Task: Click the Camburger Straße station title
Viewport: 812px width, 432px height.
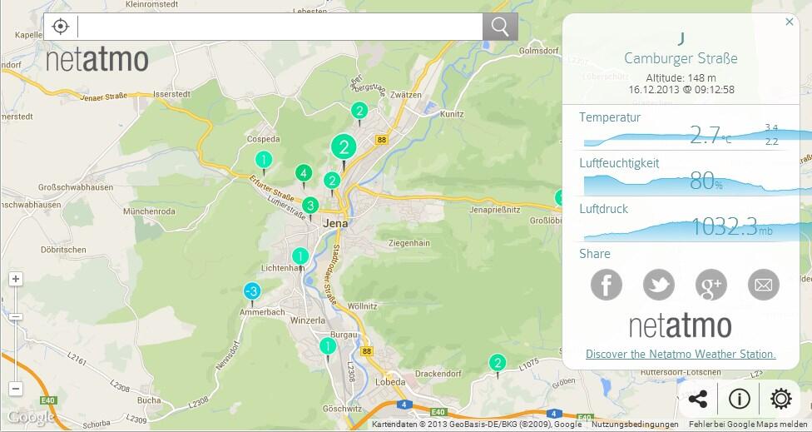Action: click(681, 58)
